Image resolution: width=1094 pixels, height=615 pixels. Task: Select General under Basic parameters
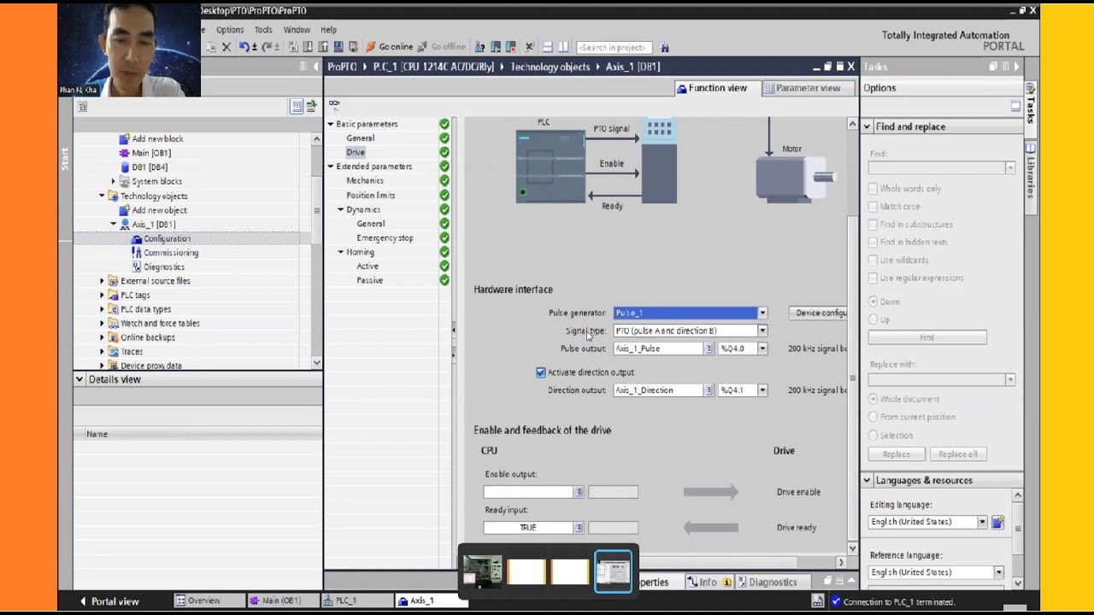tap(360, 138)
